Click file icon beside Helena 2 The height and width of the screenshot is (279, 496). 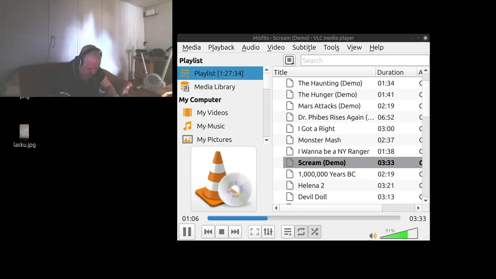point(289,186)
